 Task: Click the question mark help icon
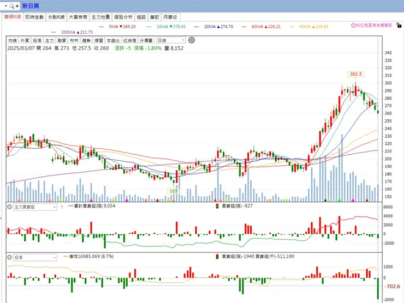pos(62,207)
